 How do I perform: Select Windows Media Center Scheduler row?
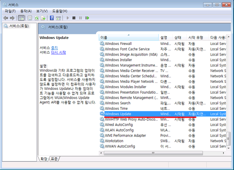coord(163,76)
